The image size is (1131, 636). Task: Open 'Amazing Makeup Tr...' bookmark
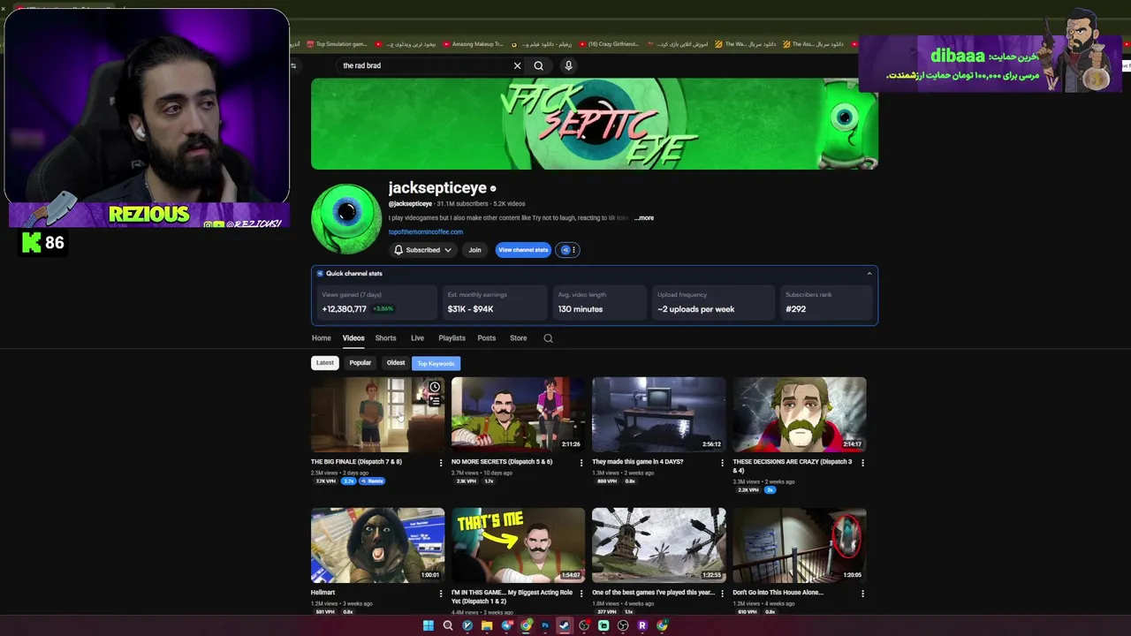pyautogui.click(x=474, y=44)
